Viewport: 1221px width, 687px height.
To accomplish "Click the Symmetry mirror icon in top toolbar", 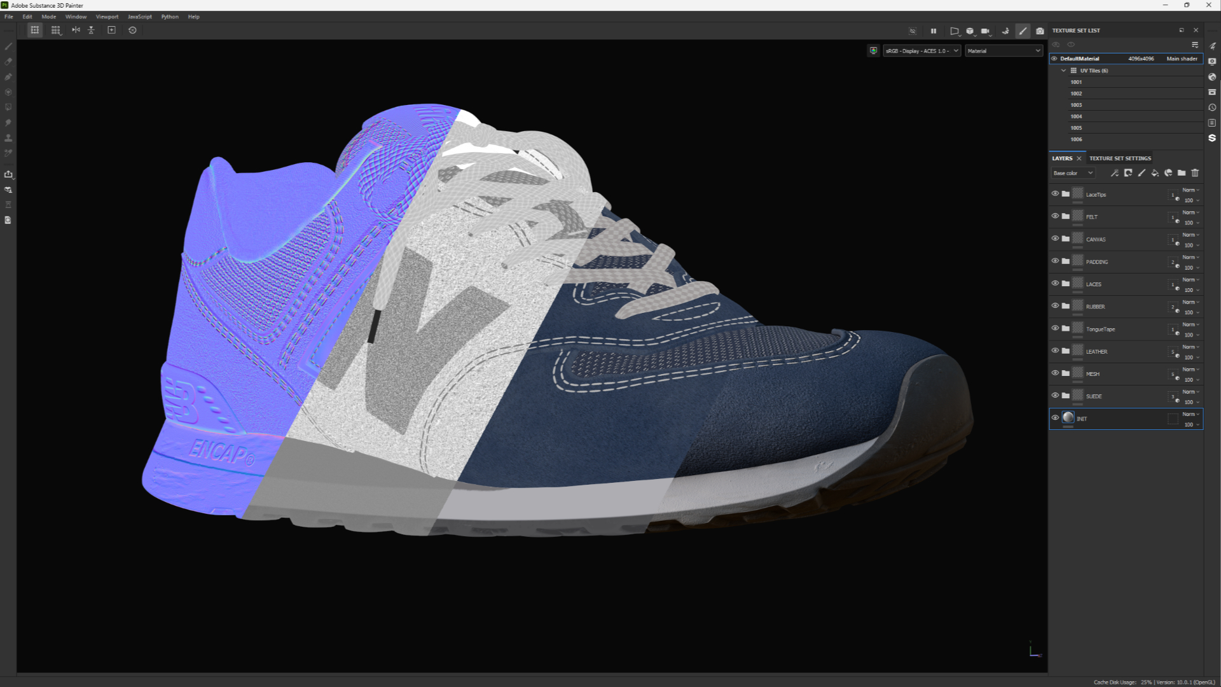I will [76, 30].
